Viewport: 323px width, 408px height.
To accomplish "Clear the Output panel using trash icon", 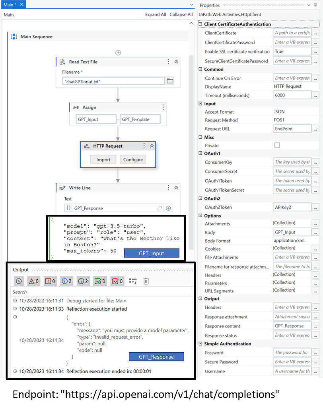I will 146,281.
